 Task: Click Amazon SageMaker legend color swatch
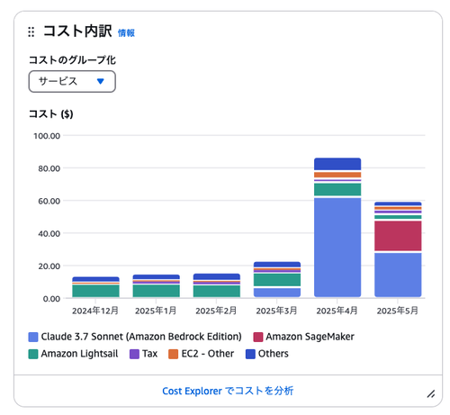(258, 337)
